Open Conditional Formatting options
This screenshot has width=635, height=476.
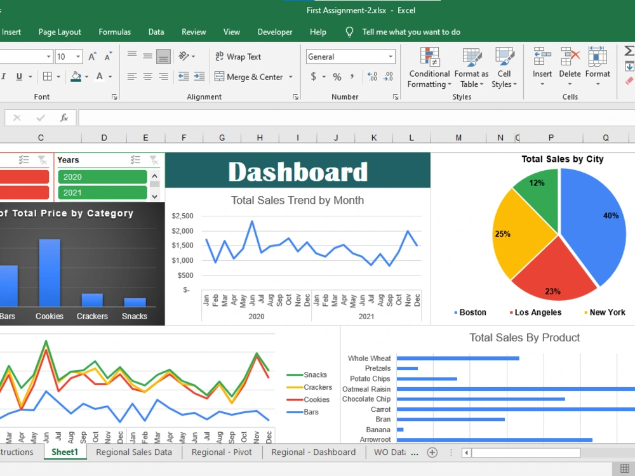[x=429, y=67]
